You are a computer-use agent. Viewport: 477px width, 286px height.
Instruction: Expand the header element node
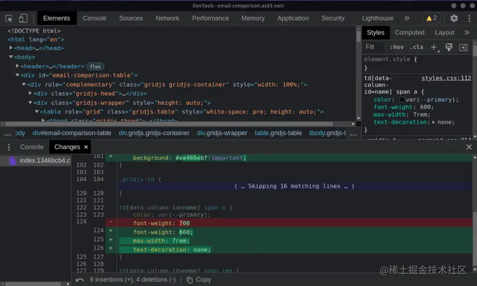(17, 66)
